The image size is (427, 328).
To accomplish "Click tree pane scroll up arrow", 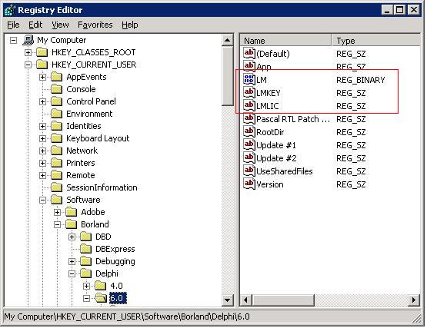I will 227,41.
